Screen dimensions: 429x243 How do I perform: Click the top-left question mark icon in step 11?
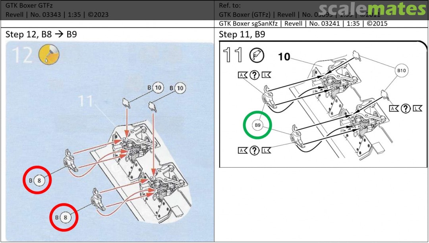point(254,75)
